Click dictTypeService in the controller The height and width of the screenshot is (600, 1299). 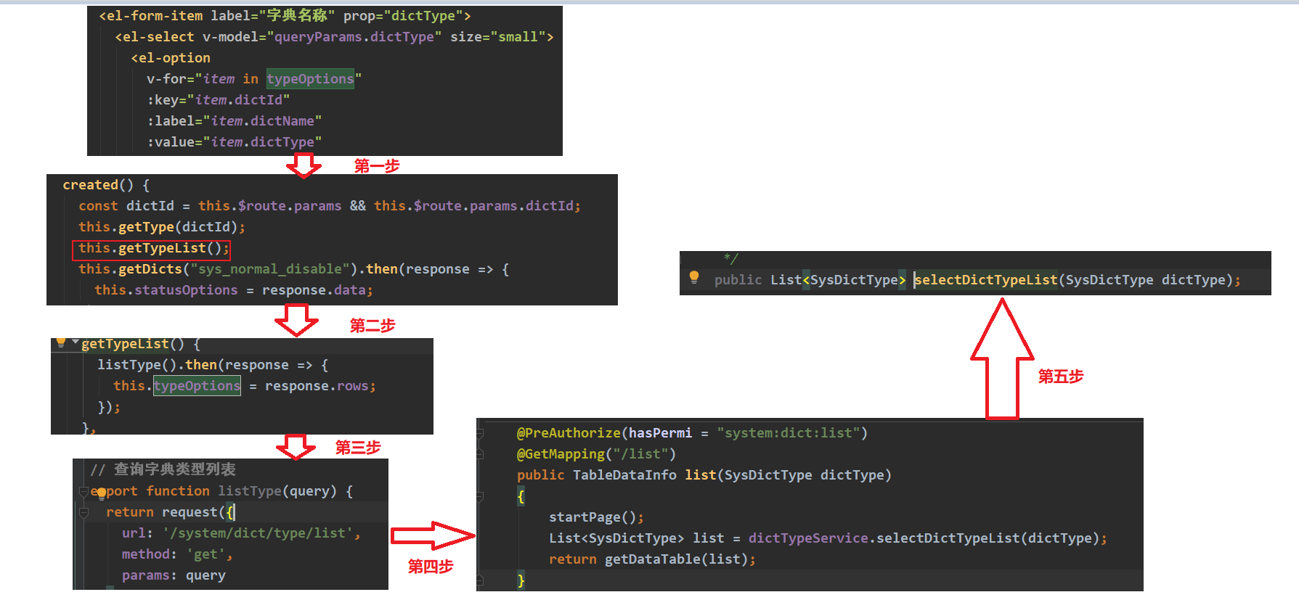click(808, 538)
